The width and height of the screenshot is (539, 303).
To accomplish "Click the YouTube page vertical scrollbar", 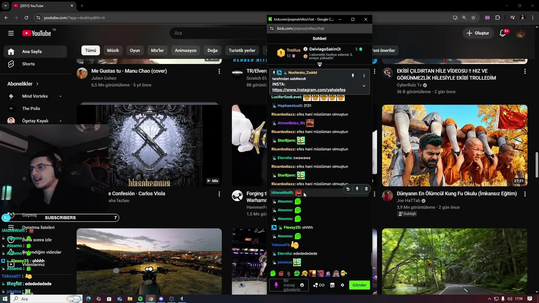I will (x=536, y=164).
